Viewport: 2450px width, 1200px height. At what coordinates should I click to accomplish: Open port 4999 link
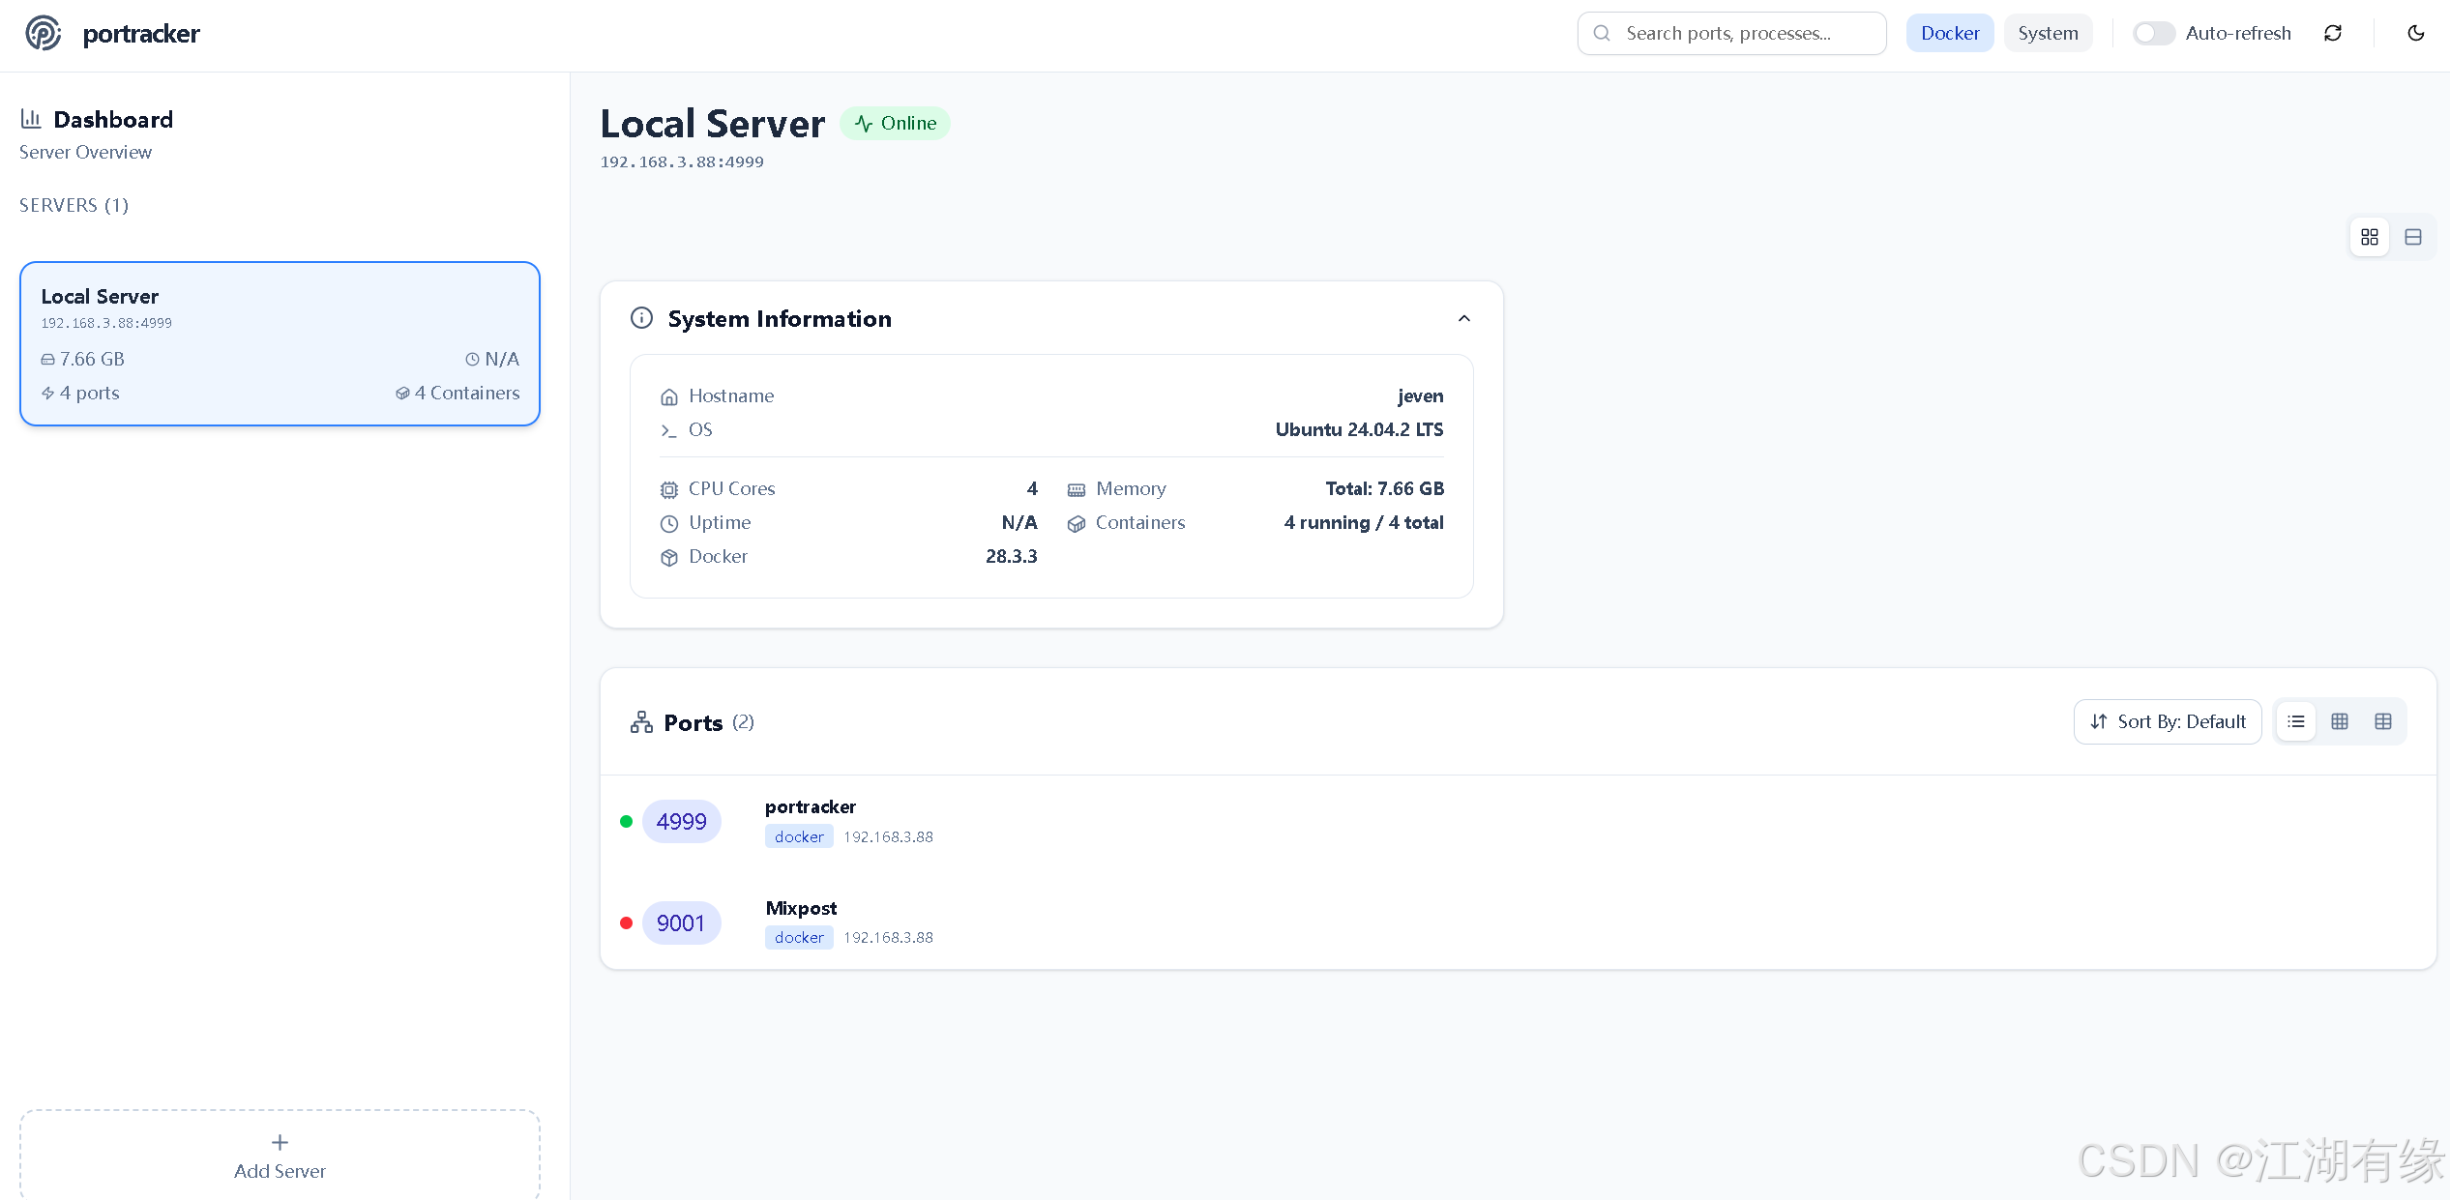[681, 822]
